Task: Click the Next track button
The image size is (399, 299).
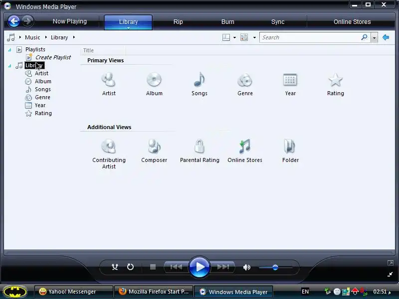Action: 222,267
